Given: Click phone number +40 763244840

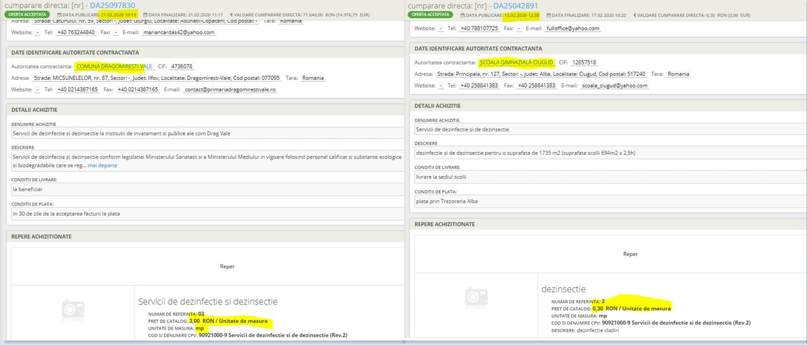Looking at the screenshot, I should tap(76, 32).
